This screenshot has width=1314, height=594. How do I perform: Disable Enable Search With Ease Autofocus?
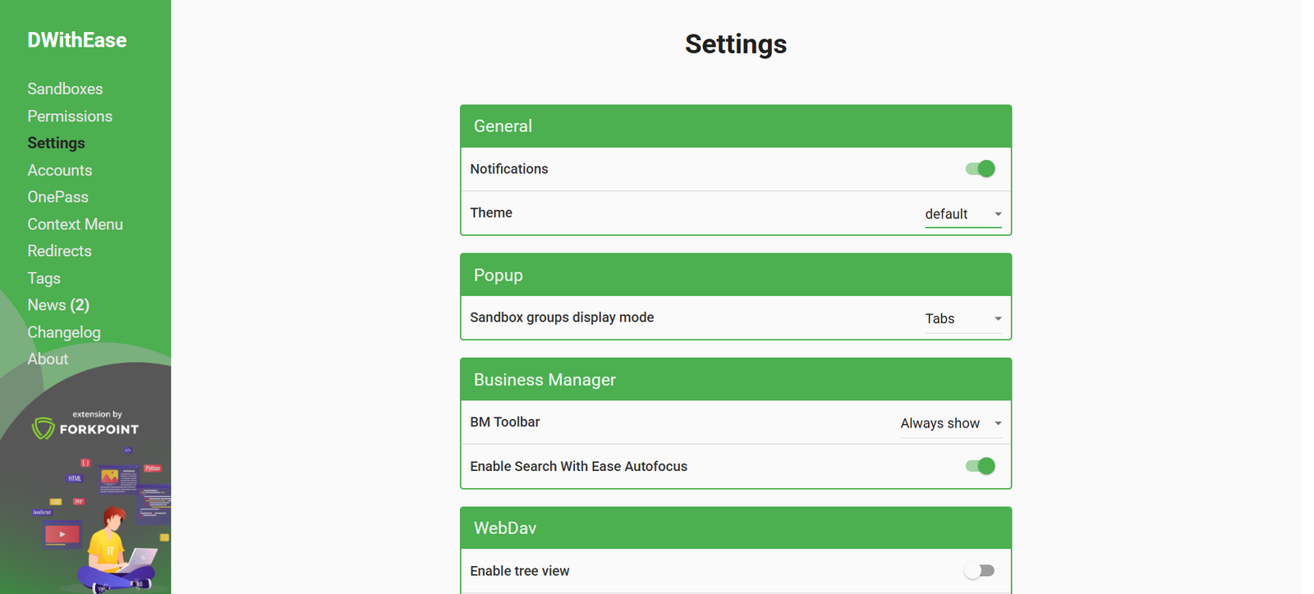click(x=980, y=466)
